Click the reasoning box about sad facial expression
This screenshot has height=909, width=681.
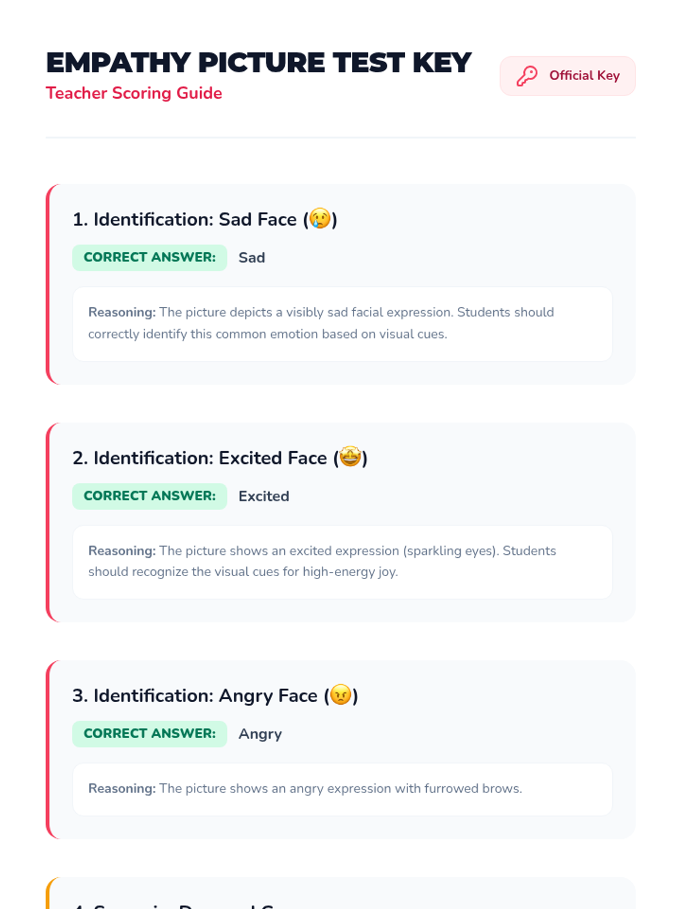click(343, 324)
